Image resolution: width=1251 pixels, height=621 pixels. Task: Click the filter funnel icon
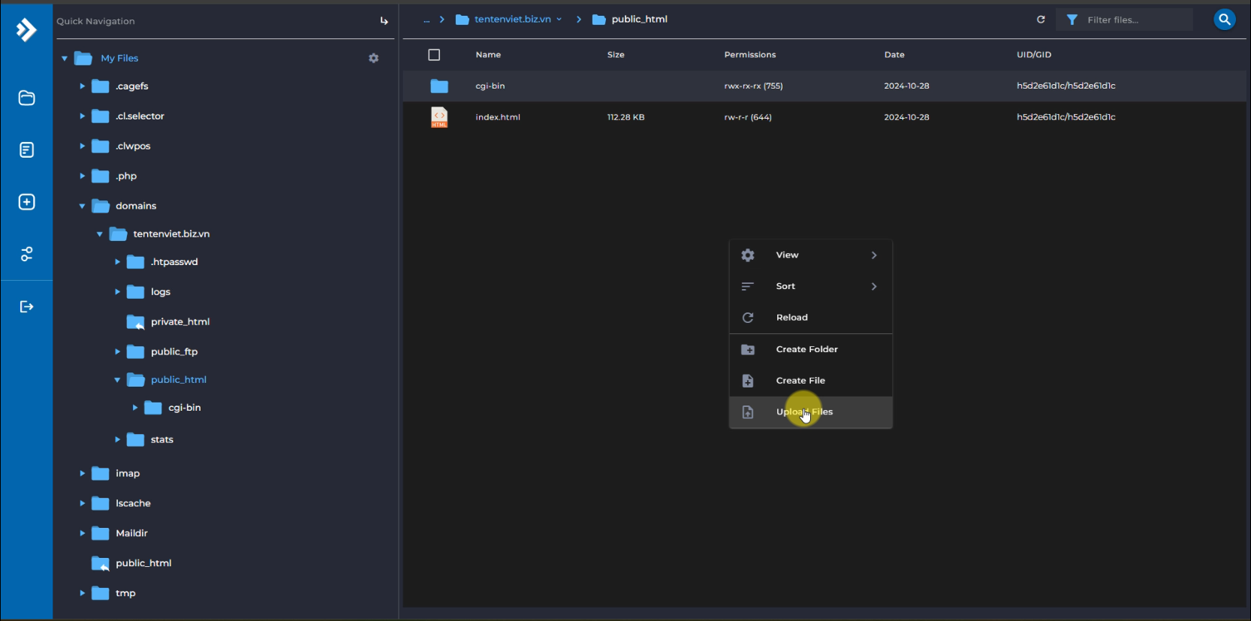pyautogui.click(x=1072, y=20)
